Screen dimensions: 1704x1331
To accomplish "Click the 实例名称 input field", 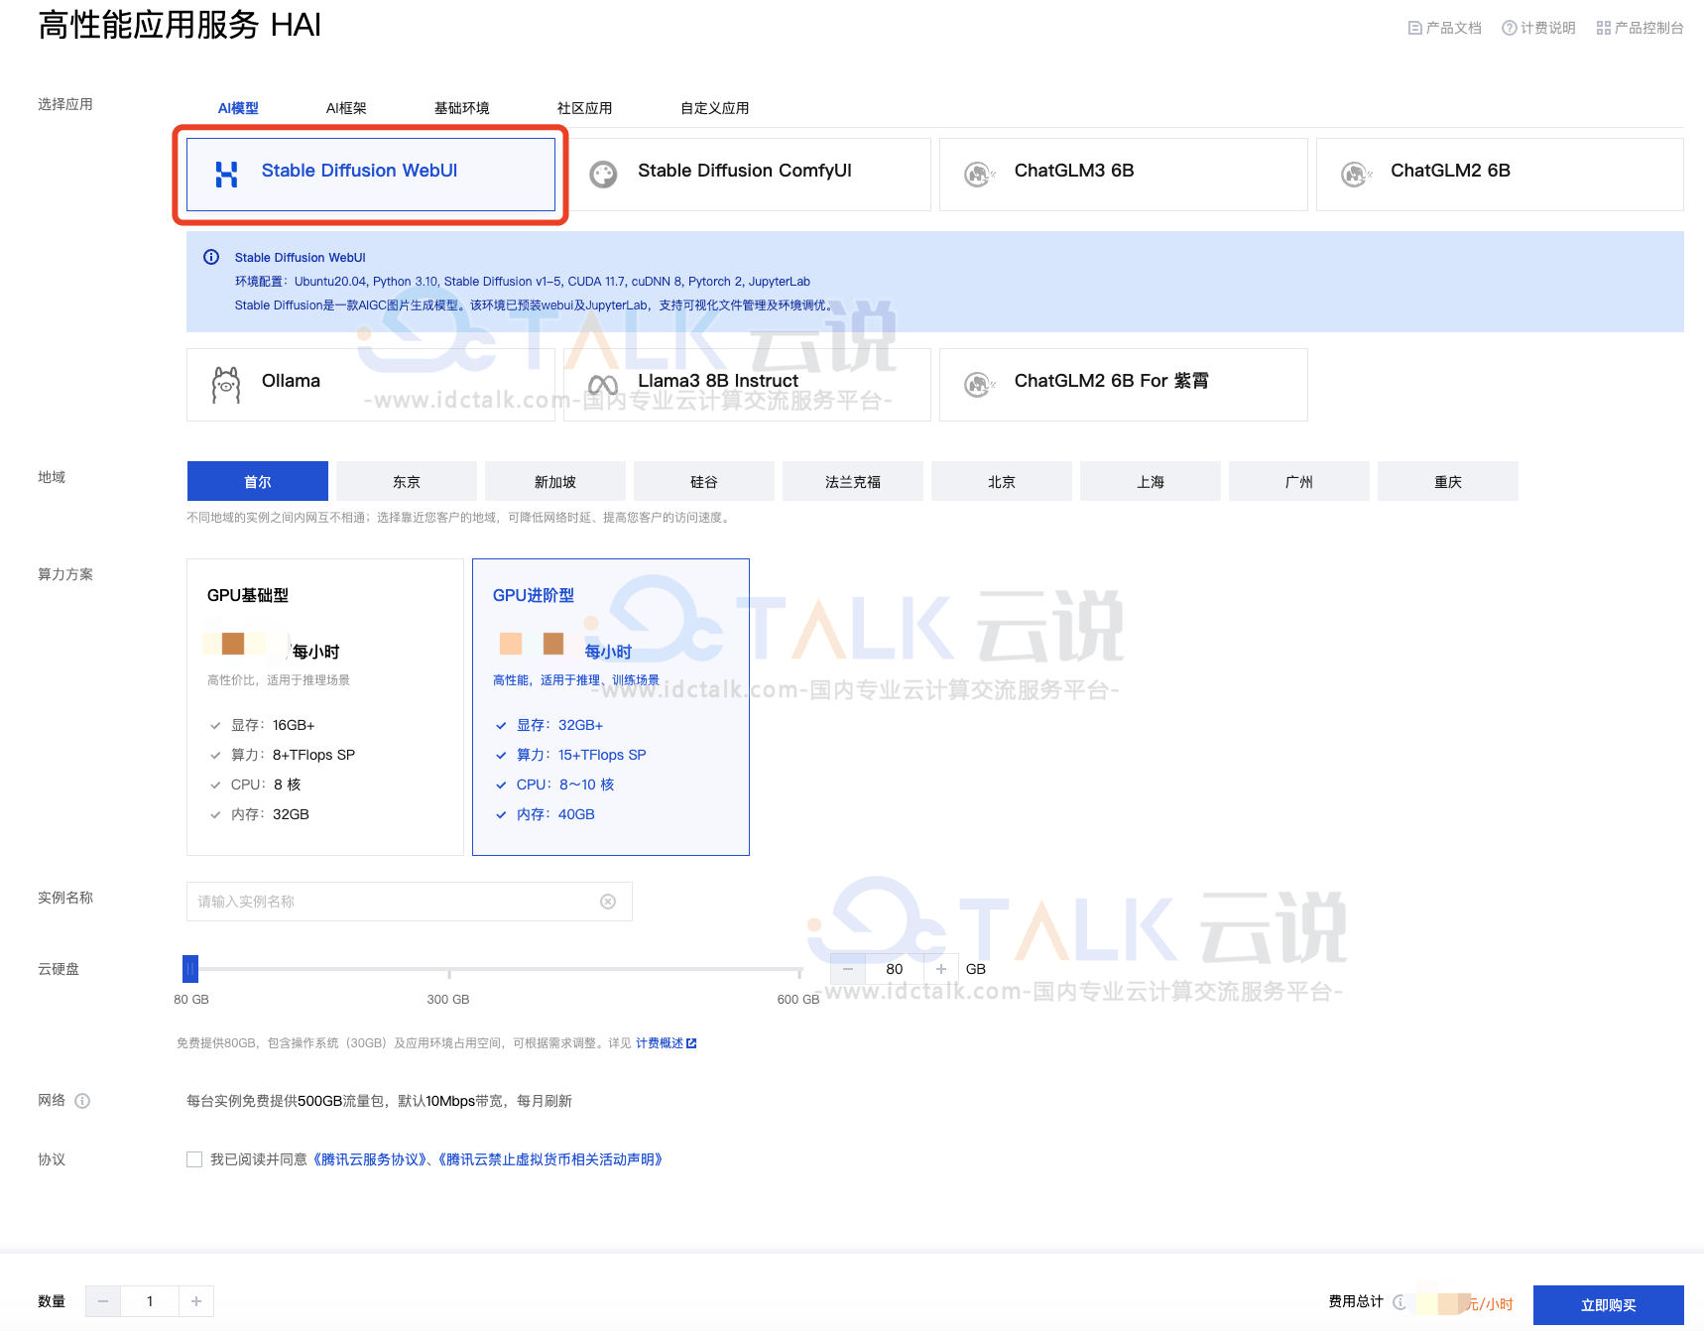I will (410, 902).
